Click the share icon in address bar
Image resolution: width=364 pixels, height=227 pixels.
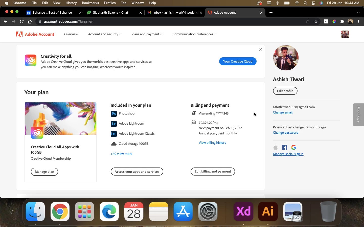(308, 21)
